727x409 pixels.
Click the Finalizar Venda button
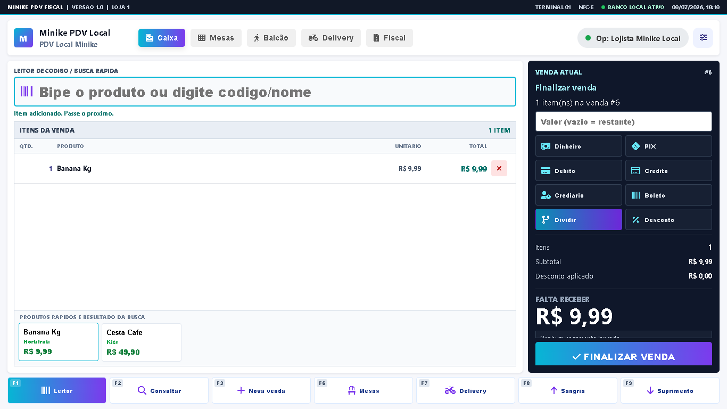624,354
